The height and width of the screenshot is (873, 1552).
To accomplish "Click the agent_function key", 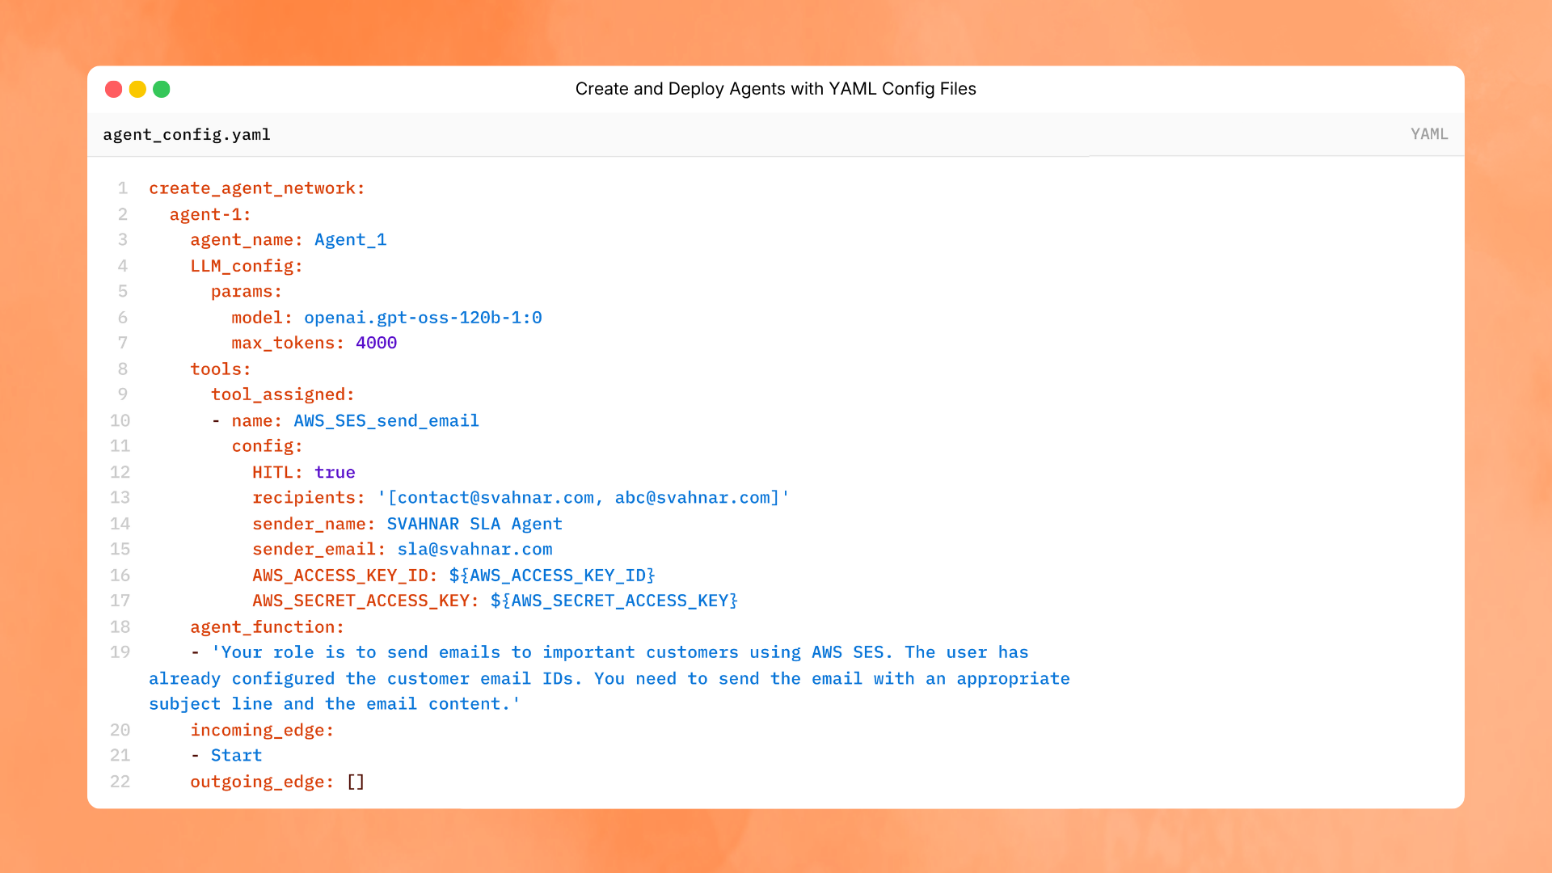I will tap(268, 627).
